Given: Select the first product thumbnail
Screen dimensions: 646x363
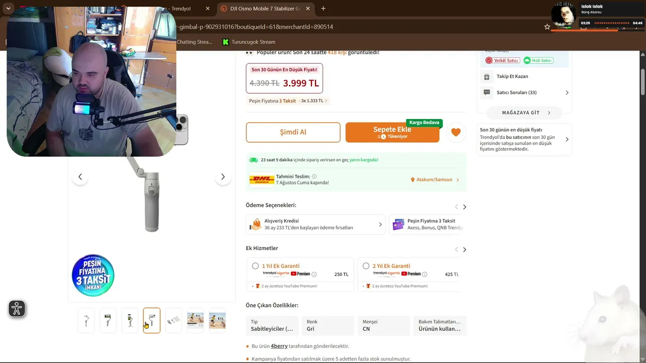Looking at the screenshot, I should pyautogui.click(x=86, y=321).
